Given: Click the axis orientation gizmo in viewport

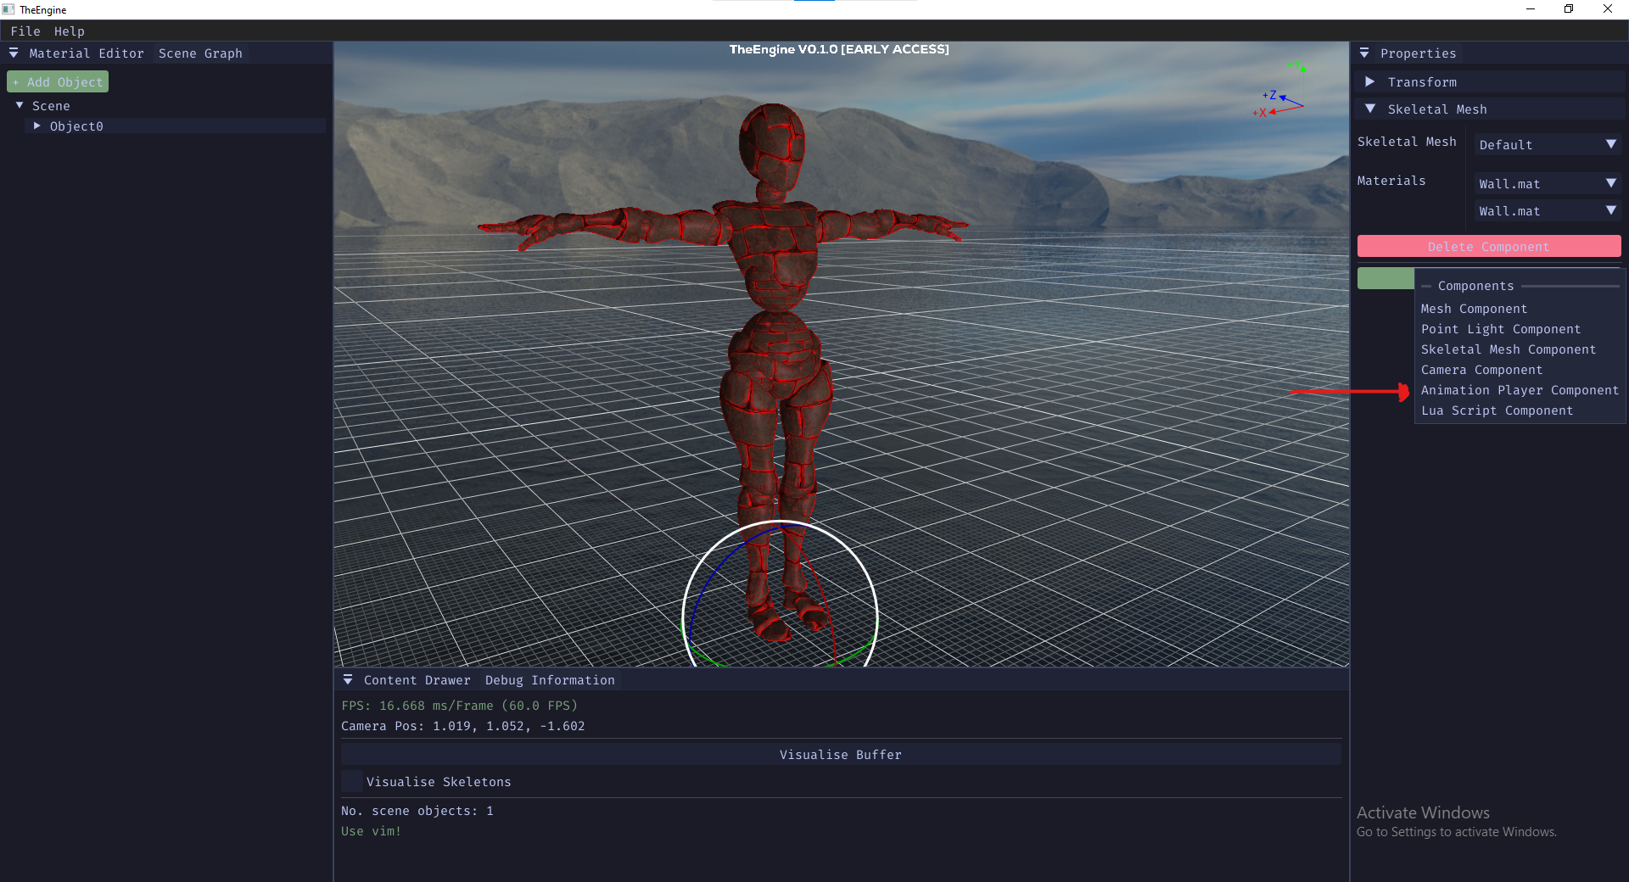Looking at the screenshot, I should [x=1281, y=88].
